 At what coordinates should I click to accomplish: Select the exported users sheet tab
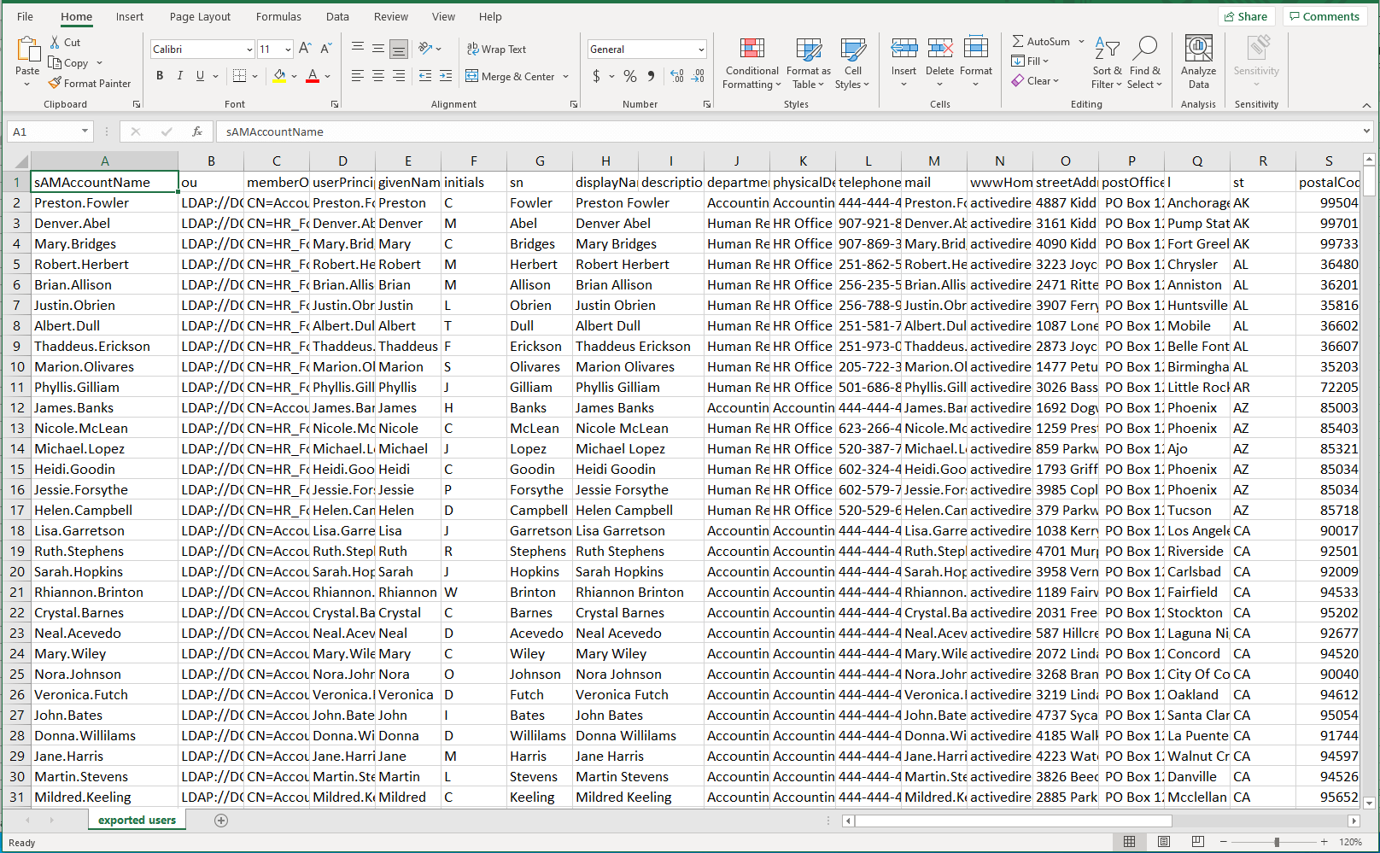point(136,819)
